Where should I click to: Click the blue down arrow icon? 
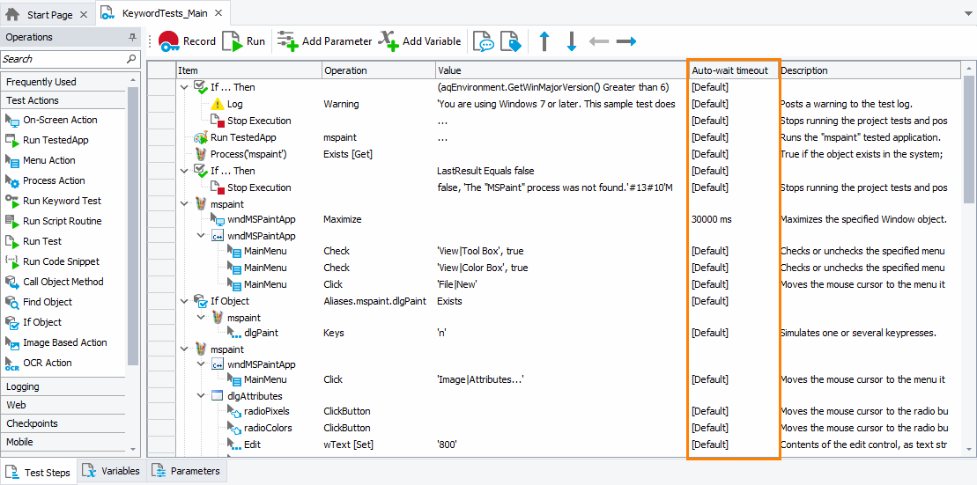coord(571,41)
